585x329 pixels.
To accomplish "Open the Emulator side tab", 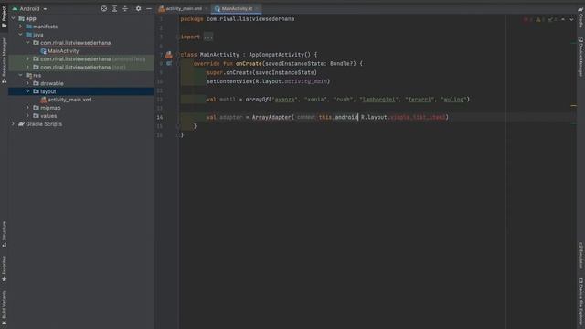I will click(580, 255).
